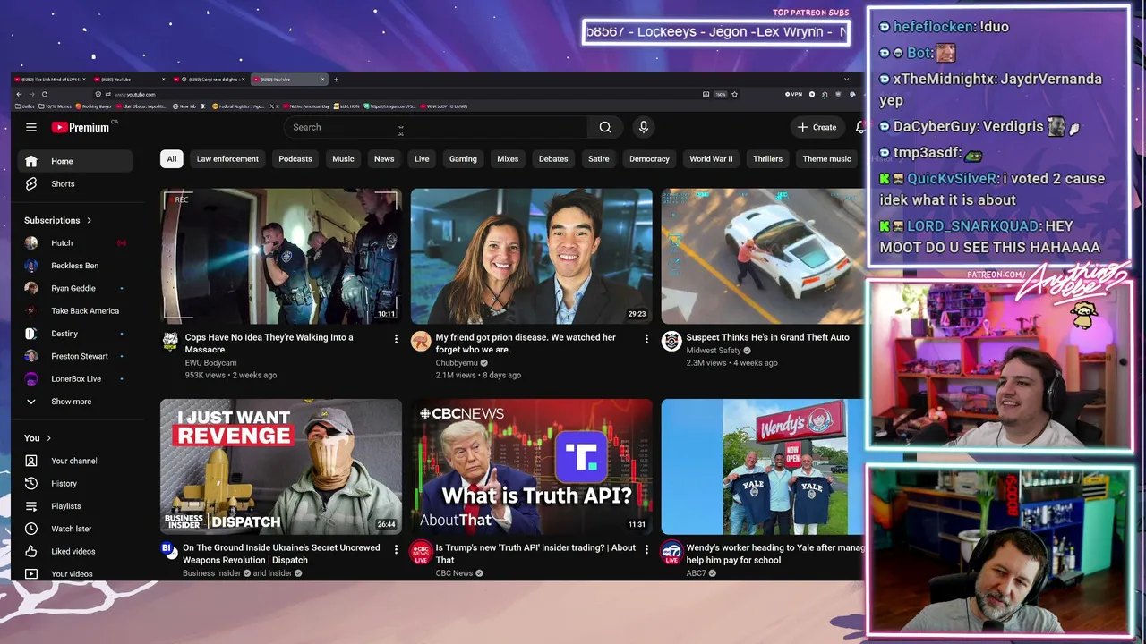Open options menu for Ukraine Uncrewed Weapons video
The width and height of the screenshot is (1146, 644).
(396, 549)
